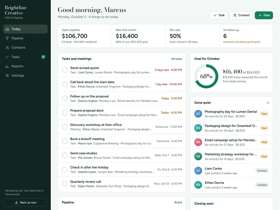Click the SH avatar in Gone quiet
Viewport: 280px width, 210px height.
point(198,142)
